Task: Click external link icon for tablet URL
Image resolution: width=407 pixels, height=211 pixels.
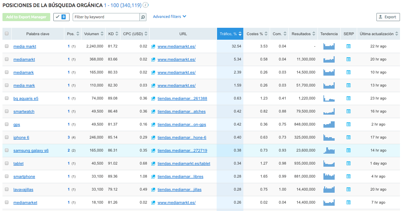Action: click(153, 164)
